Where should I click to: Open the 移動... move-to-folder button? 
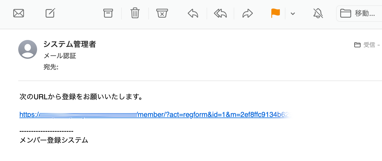[x=359, y=13]
